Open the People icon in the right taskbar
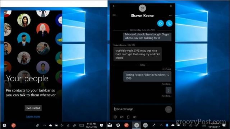230x129 pixels. click(x=154, y=125)
